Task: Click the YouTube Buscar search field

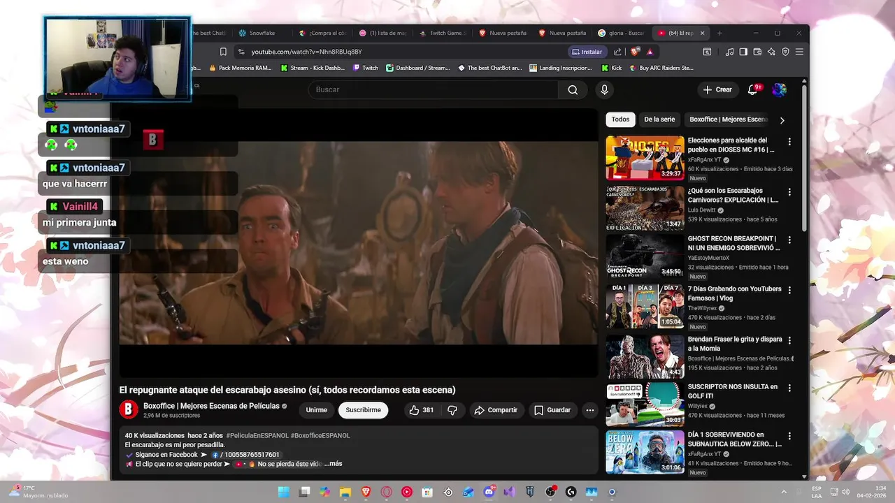Action: coord(433,89)
